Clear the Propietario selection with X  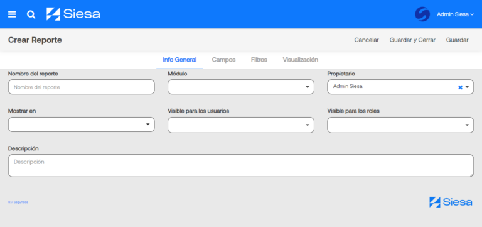point(460,87)
